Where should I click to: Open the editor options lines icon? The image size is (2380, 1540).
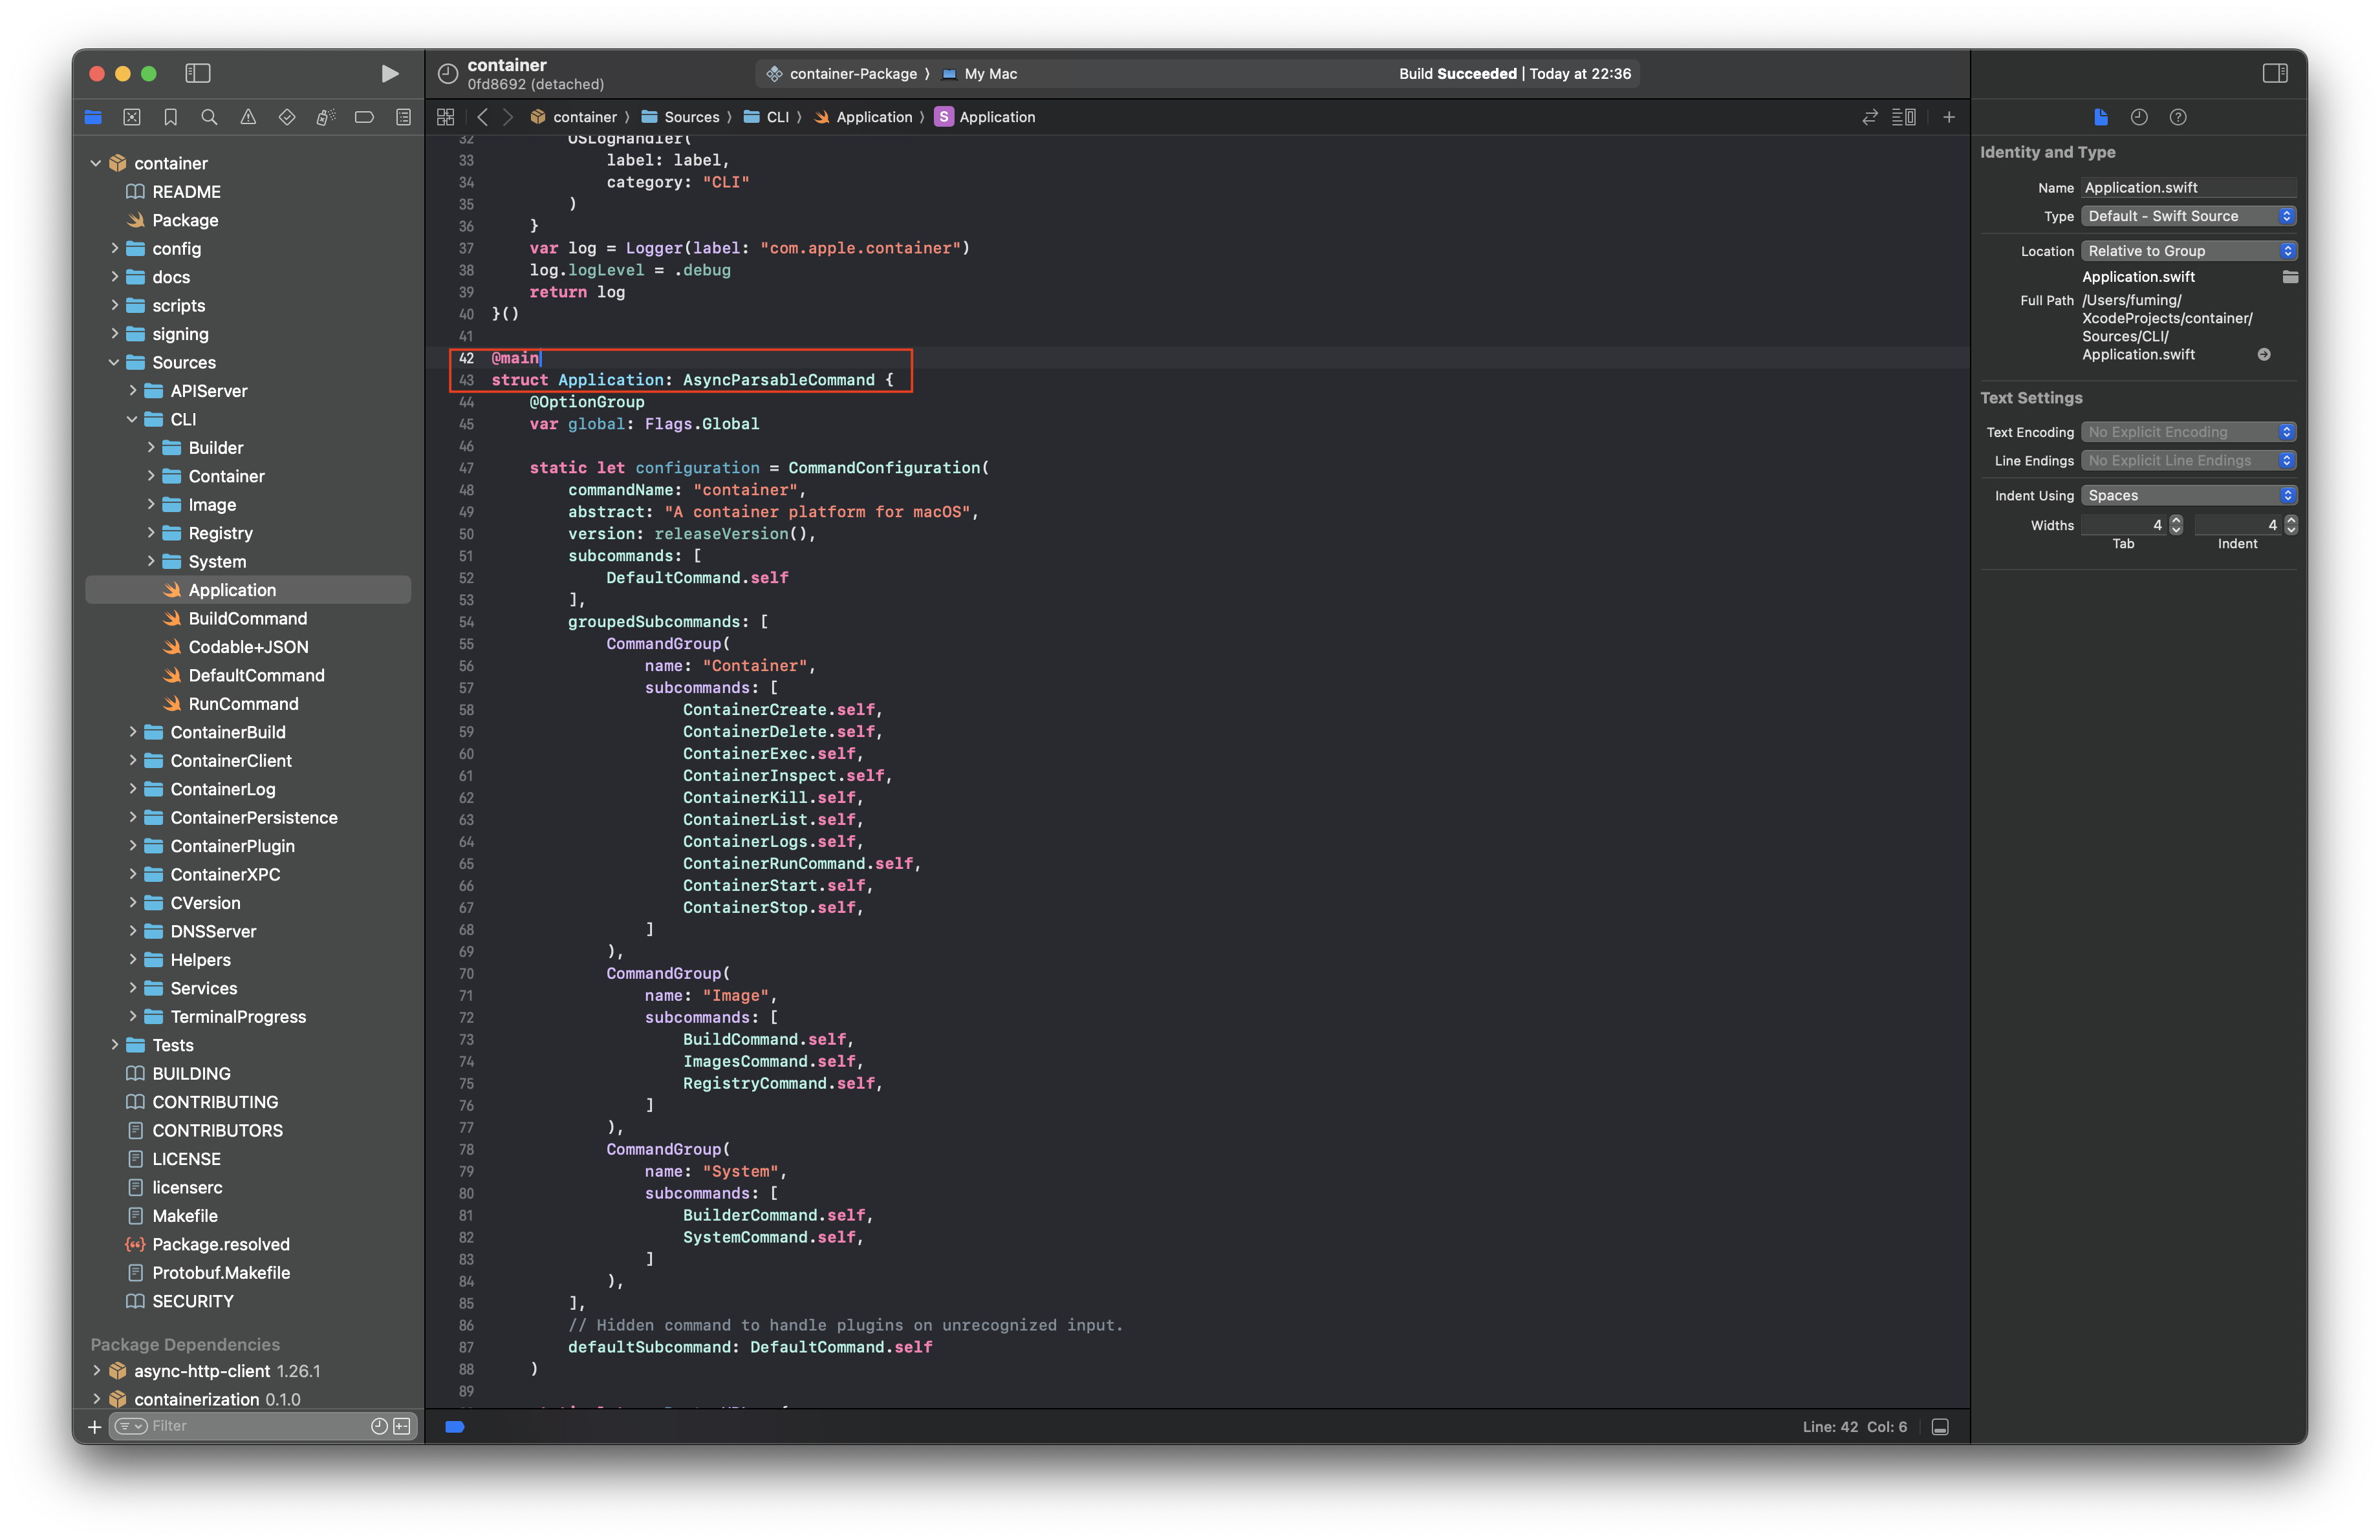pyautogui.click(x=1904, y=117)
